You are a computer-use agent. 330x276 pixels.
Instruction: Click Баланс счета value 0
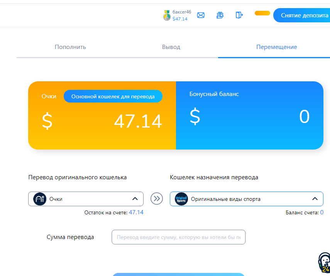[322, 212]
